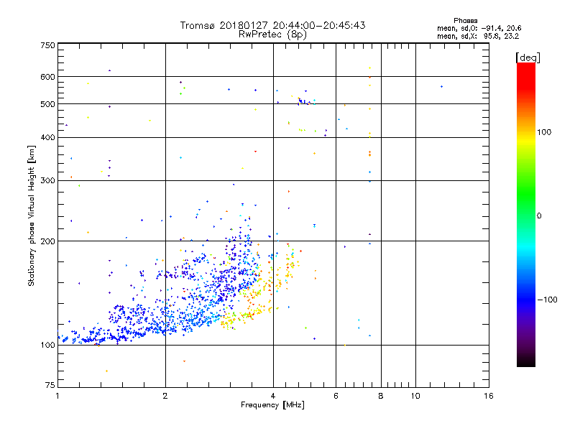This screenshot has width=575, height=431.
Task: Click the y-axis tick label '200'
Action: 48,241
